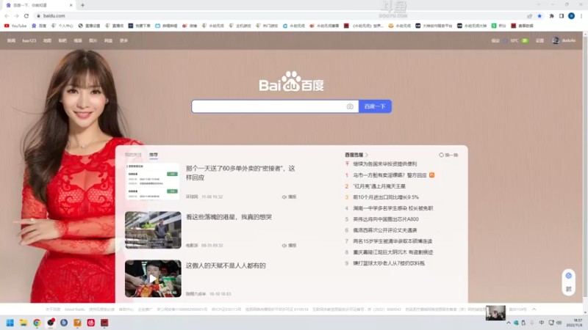The image size is (588, 330).
Task: Open hot search 乌市一方舱有卖淫嫖娼
Action: click(x=390, y=175)
